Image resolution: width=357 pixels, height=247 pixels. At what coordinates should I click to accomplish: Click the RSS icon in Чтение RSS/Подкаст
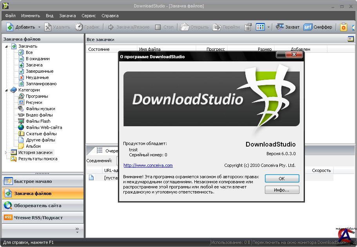pos(8,218)
